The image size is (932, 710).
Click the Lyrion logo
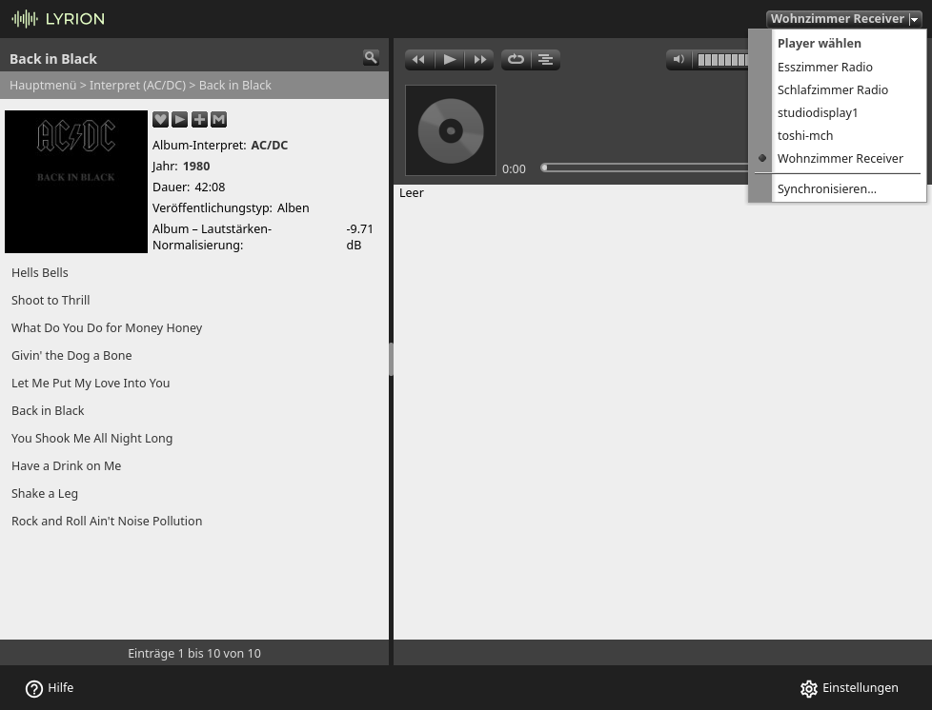[x=58, y=19]
